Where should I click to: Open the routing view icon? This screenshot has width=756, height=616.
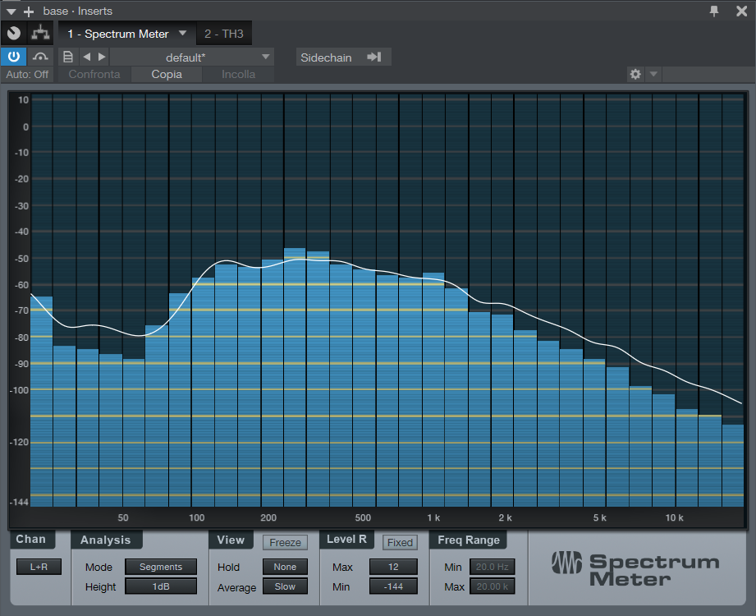coord(40,34)
